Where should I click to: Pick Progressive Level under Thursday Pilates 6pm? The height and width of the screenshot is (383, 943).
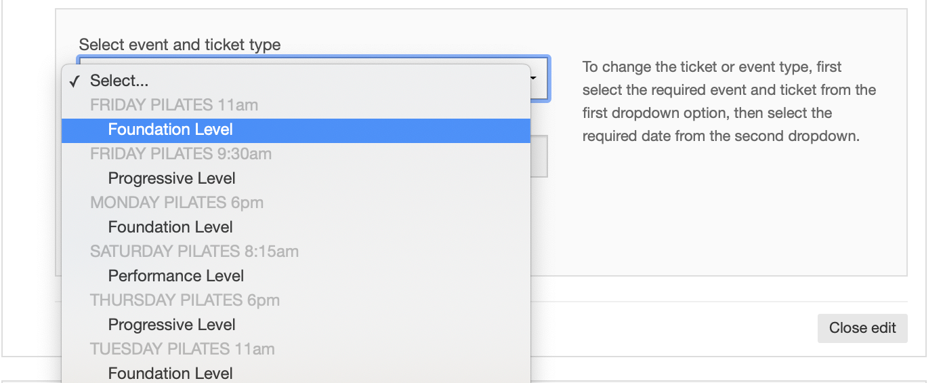click(171, 325)
